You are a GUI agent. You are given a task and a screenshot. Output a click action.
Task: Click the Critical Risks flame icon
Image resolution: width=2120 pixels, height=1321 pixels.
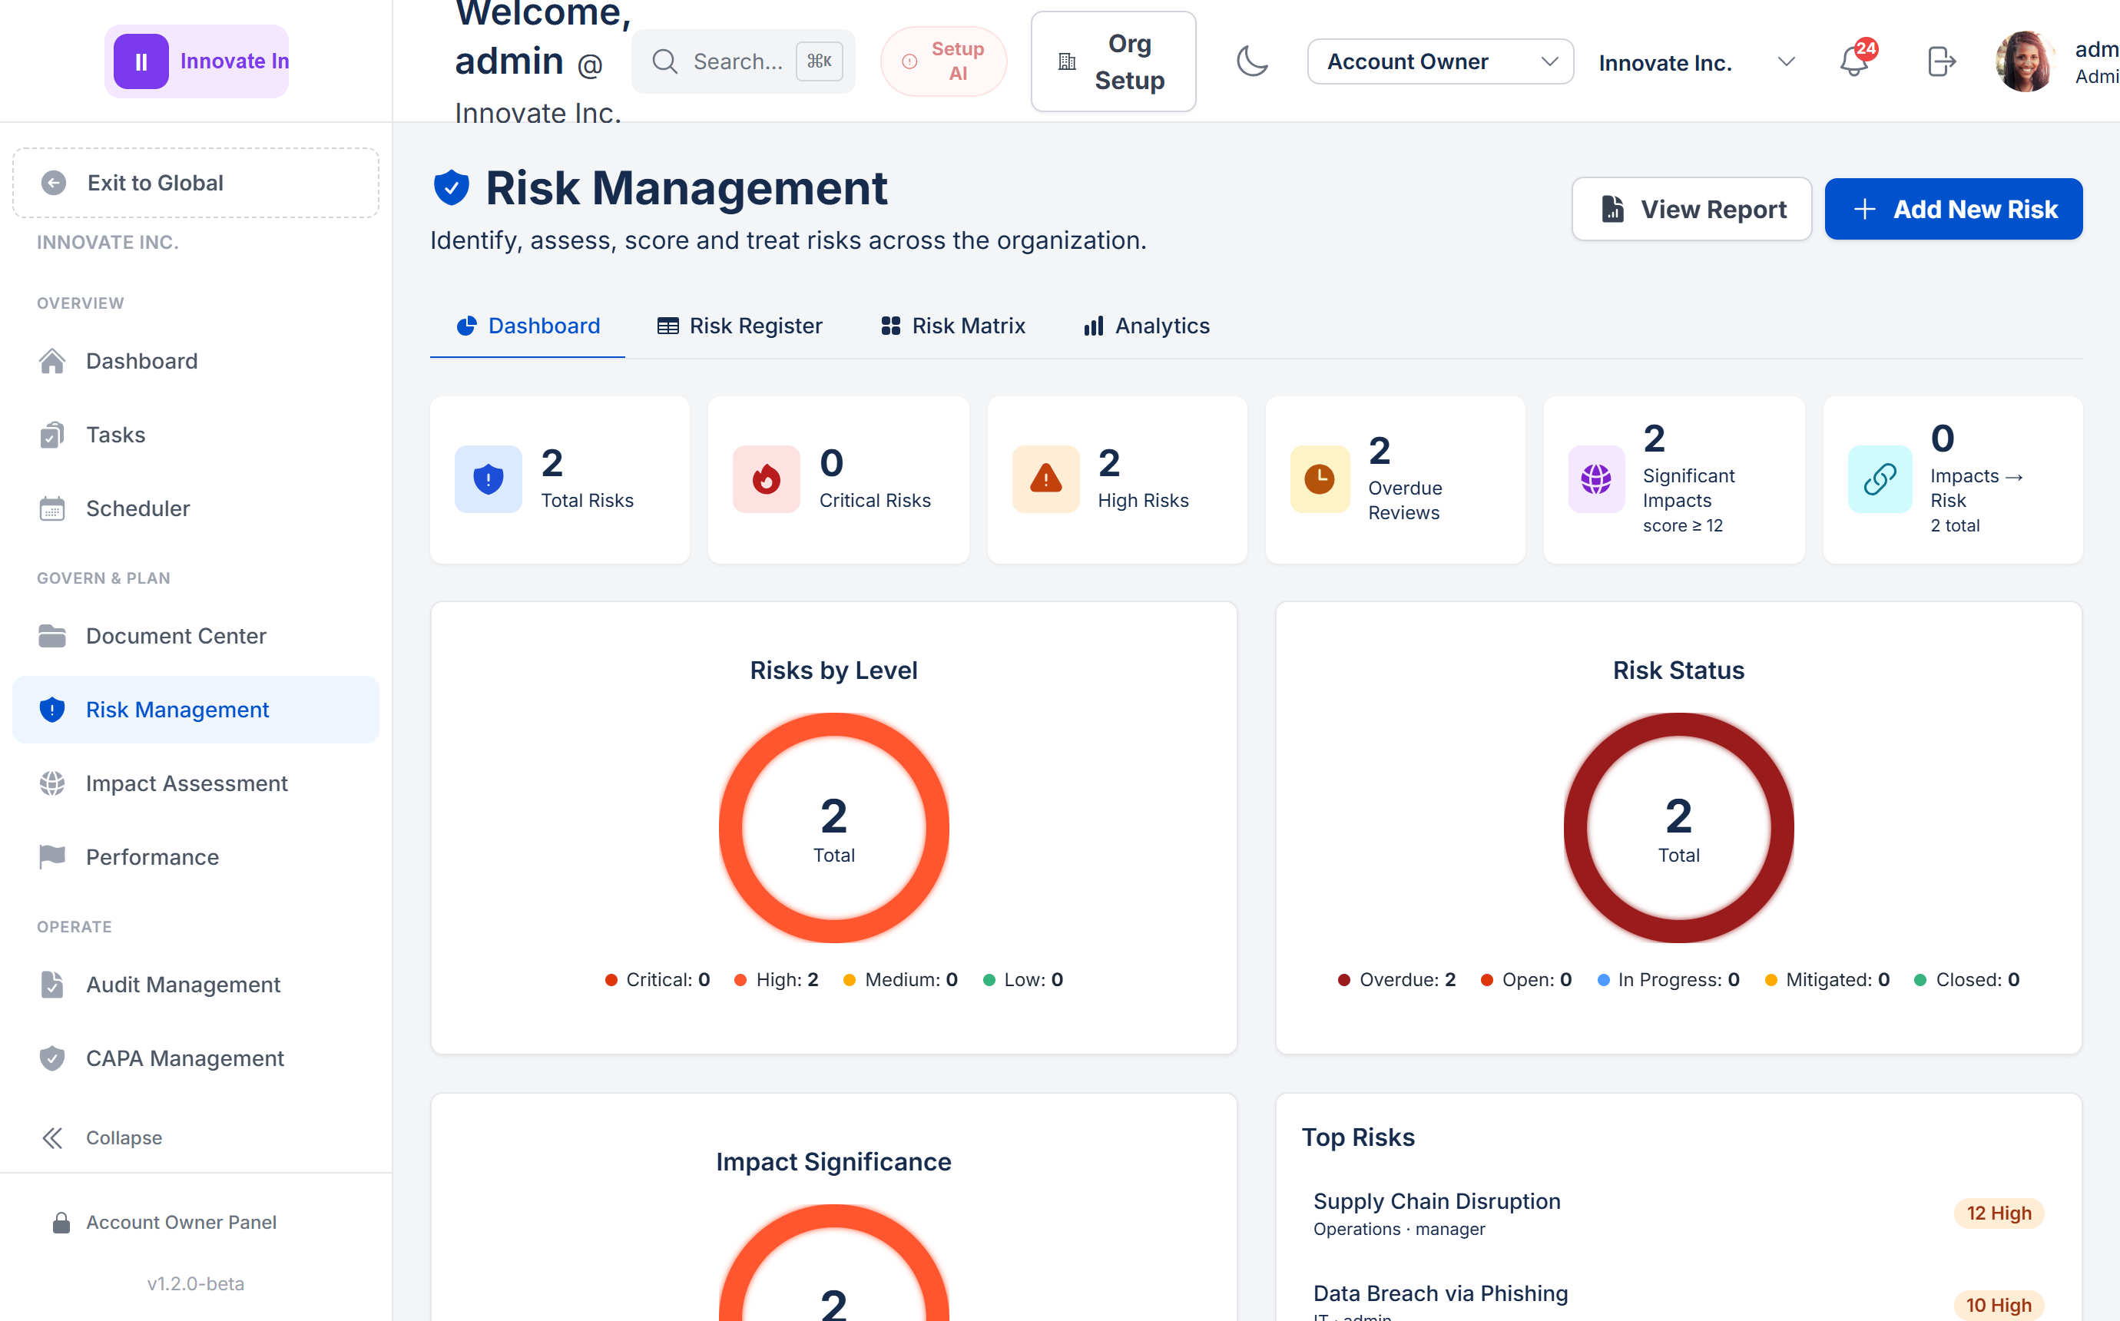tap(766, 480)
